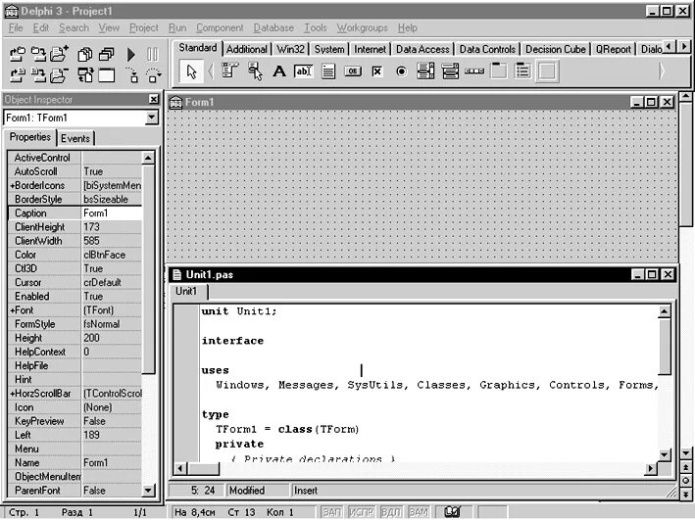Pick the Label component (letter A)
This screenshot has height=520, width=695.
tap(278, 71)
